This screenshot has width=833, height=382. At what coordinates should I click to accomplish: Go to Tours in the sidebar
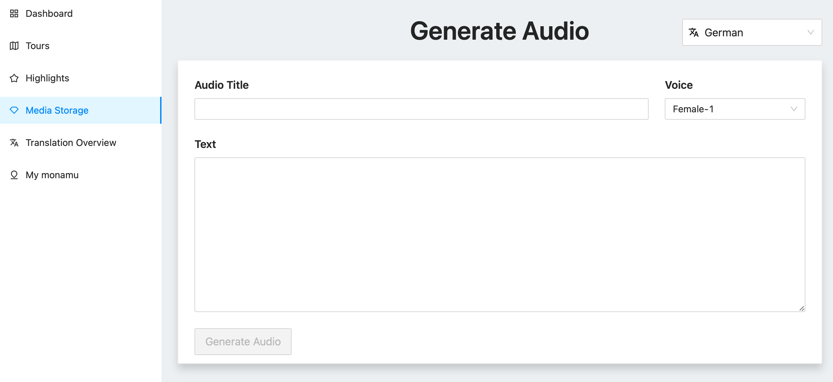[x=38, y=46]
